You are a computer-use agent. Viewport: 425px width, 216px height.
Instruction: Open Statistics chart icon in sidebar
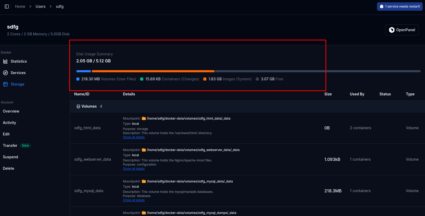pyautogui.click(x=5, y=61)
